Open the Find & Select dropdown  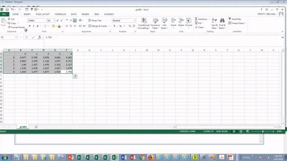222,23
